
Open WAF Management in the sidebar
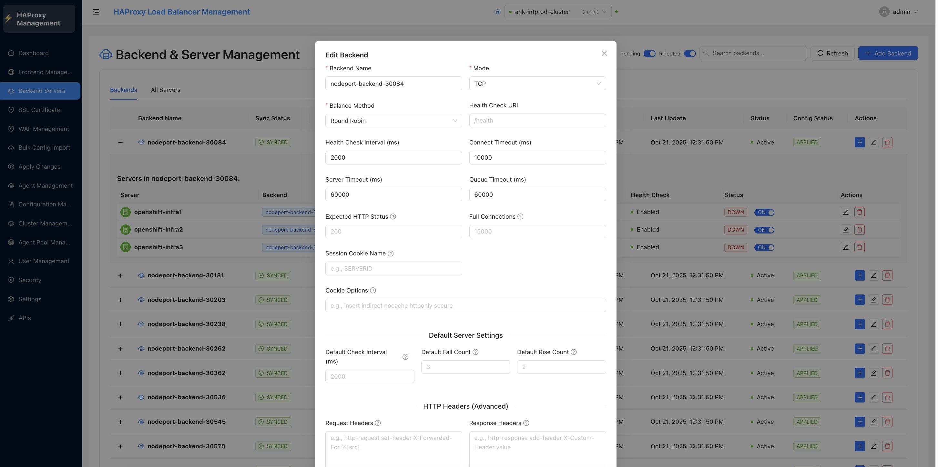(40, 129)
